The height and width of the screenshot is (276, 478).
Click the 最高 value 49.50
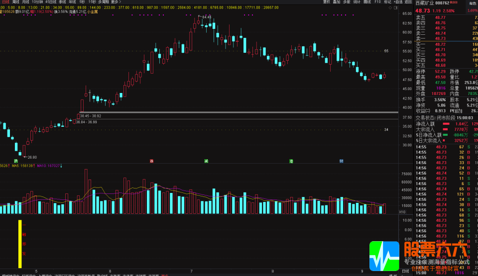(x=440, y=77)
